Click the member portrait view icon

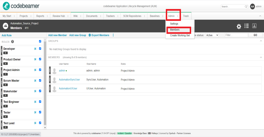click(254, 26)
